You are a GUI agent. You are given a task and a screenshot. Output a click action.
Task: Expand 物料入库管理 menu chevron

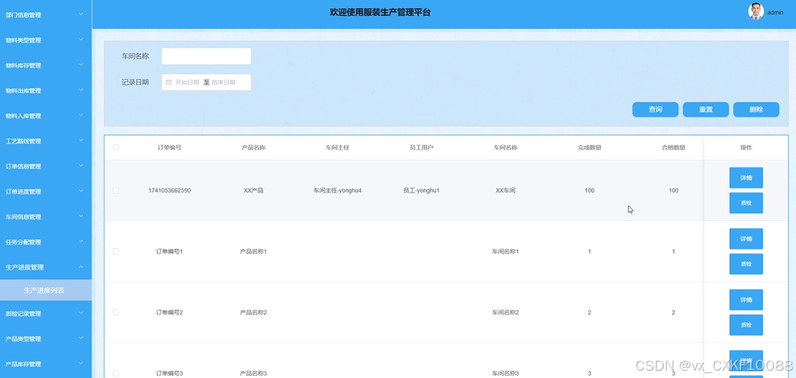[81, 115]
